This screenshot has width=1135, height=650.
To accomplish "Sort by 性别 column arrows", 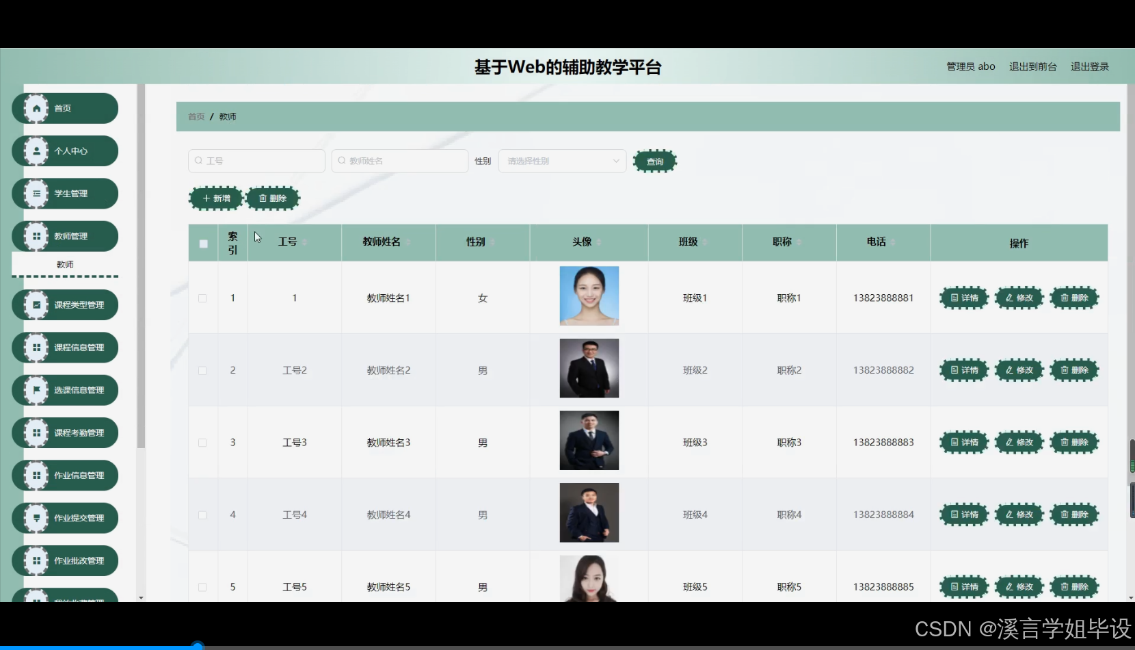I will (492, 242).
